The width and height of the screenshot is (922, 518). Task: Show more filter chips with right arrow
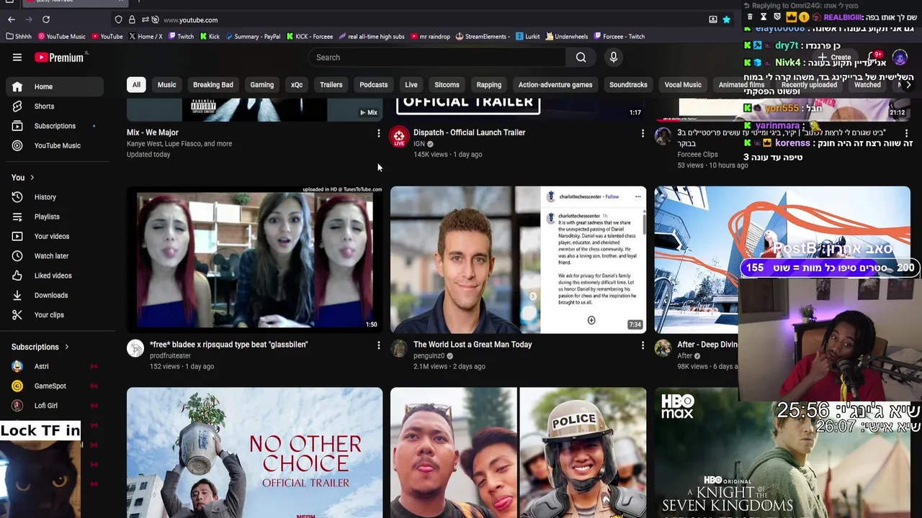(908, 85)
